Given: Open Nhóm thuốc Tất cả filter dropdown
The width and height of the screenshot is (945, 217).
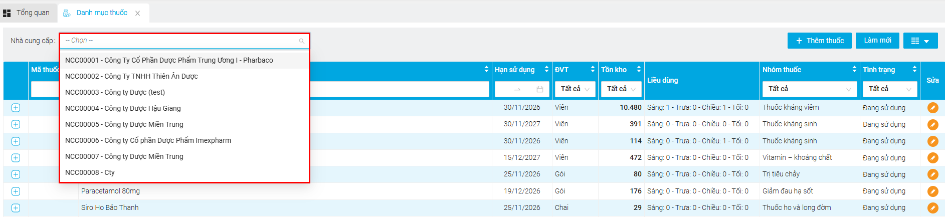Looking at the screenshot, I should pos(810,89).
